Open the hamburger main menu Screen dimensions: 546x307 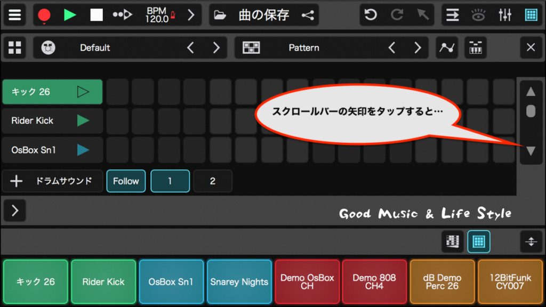[14, 15]
